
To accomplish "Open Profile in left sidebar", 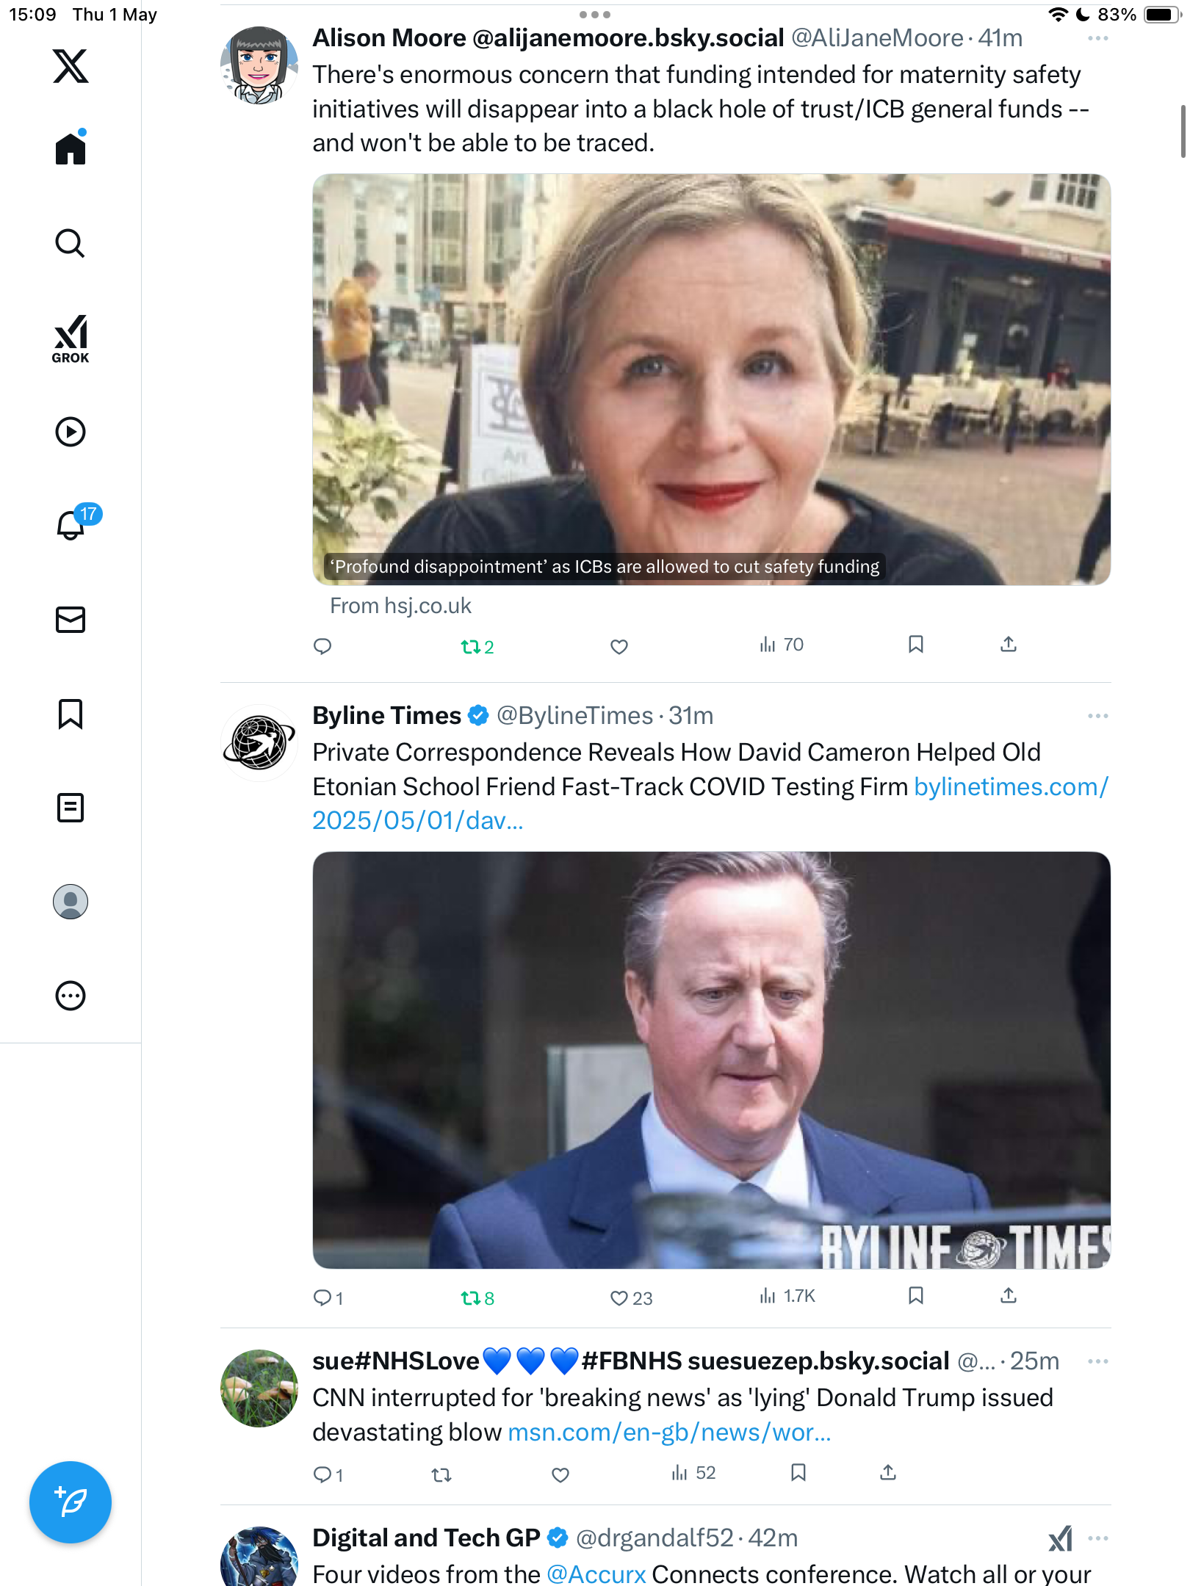I will [x=71, y=902].
